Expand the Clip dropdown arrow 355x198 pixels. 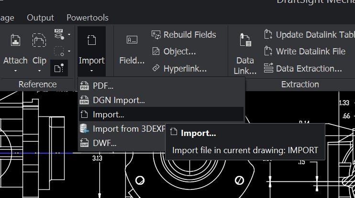point(39,71)
